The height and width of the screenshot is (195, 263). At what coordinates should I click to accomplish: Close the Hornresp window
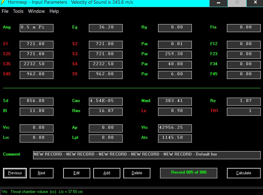click(255, 3)
